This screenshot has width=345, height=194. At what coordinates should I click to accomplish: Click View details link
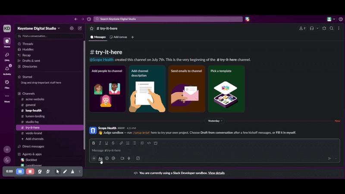pyautogui.click(x=216, y=173)
